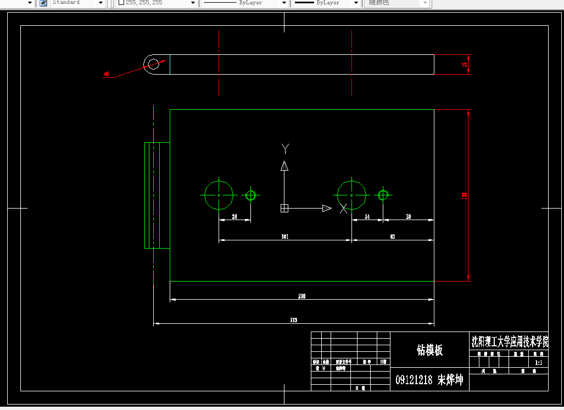564x410 pixels.
Task: Open the Standard text style dropdown
Action: pyautogui.click(x=100, y=3)
